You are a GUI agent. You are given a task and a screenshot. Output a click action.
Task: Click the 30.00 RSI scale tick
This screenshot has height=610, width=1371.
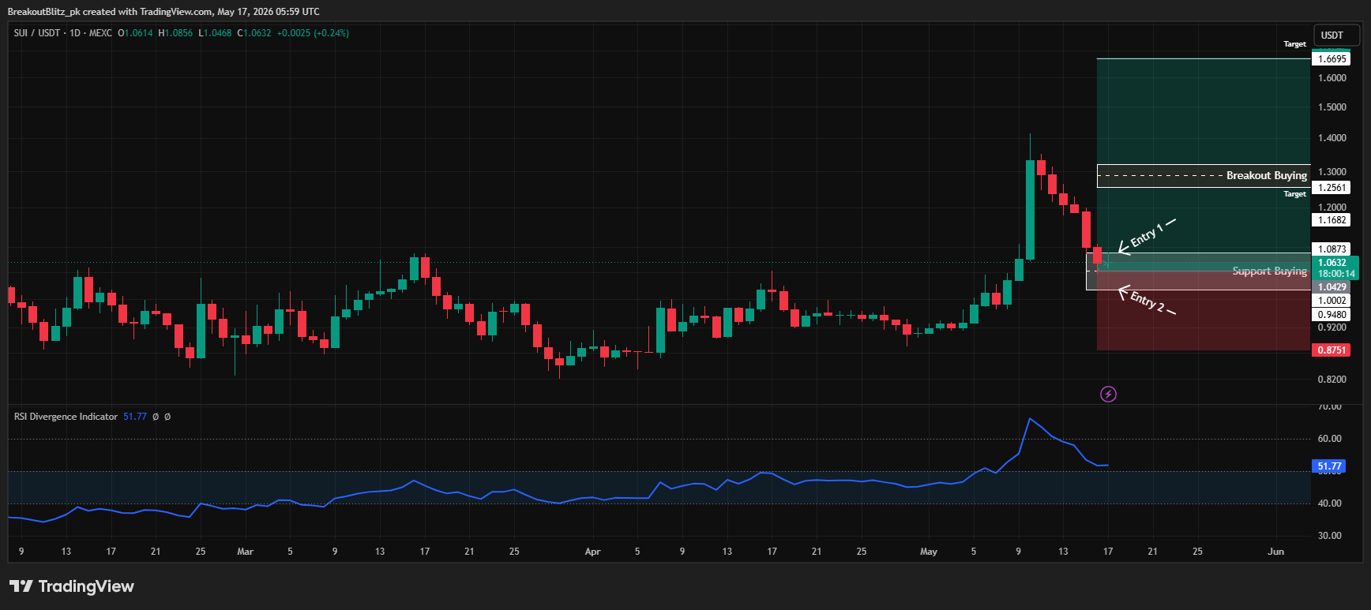1330,536
